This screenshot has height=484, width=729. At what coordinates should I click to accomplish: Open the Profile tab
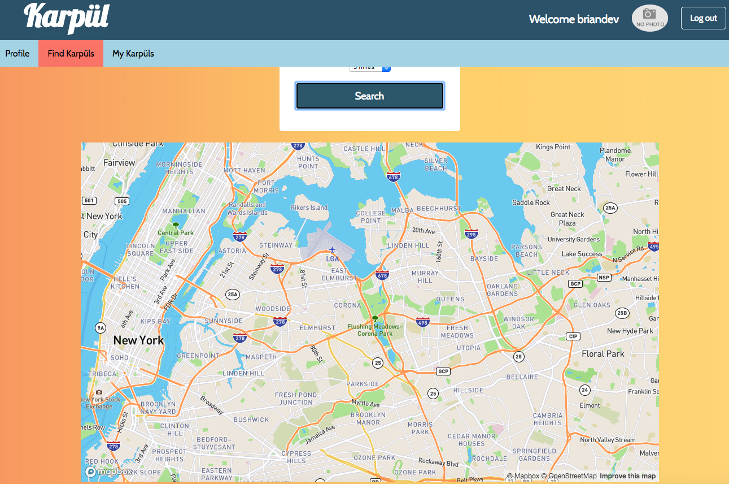click(x=18, y=54)
